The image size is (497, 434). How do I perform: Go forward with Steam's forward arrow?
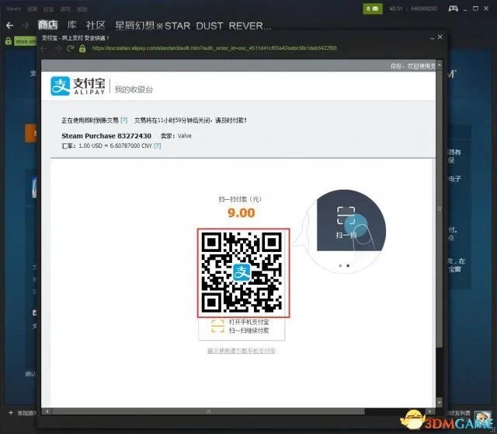click(x=26, y=26)
